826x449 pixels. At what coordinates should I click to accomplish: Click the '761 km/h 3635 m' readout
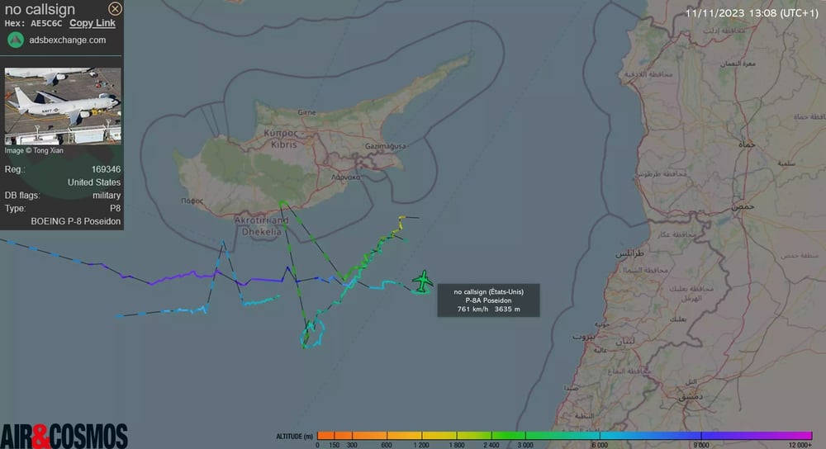488,309
